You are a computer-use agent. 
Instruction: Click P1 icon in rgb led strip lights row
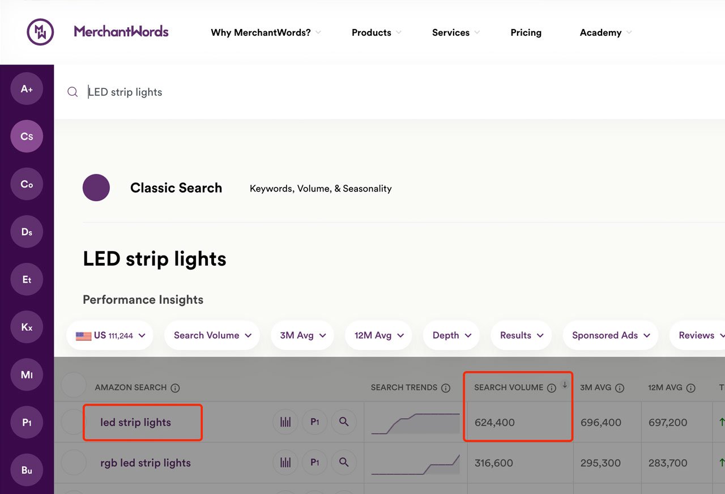(315, 463)
